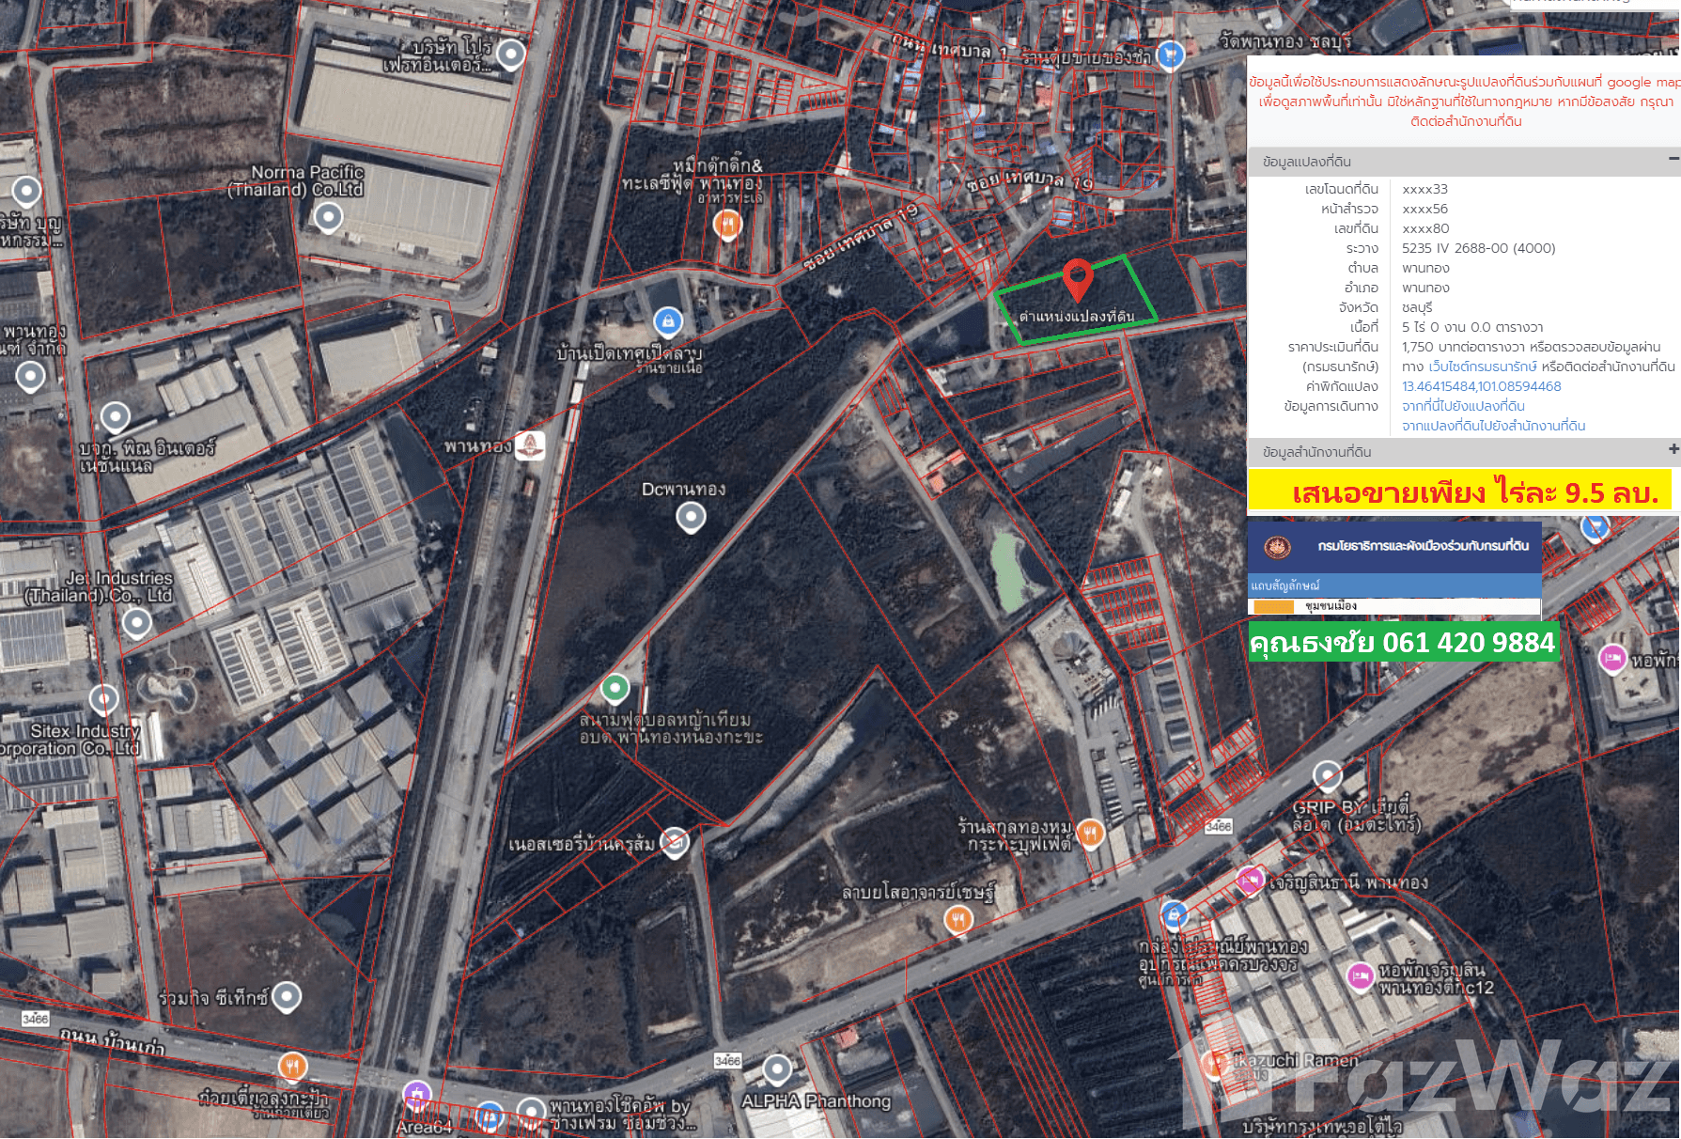Click the parcel coordinates link 13.46415484,101.08594468

[x=1481, y=386]
